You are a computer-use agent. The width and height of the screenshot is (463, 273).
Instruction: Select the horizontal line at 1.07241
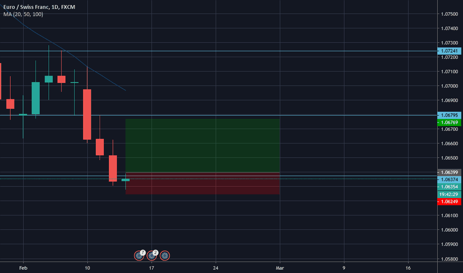click(219, 51)
